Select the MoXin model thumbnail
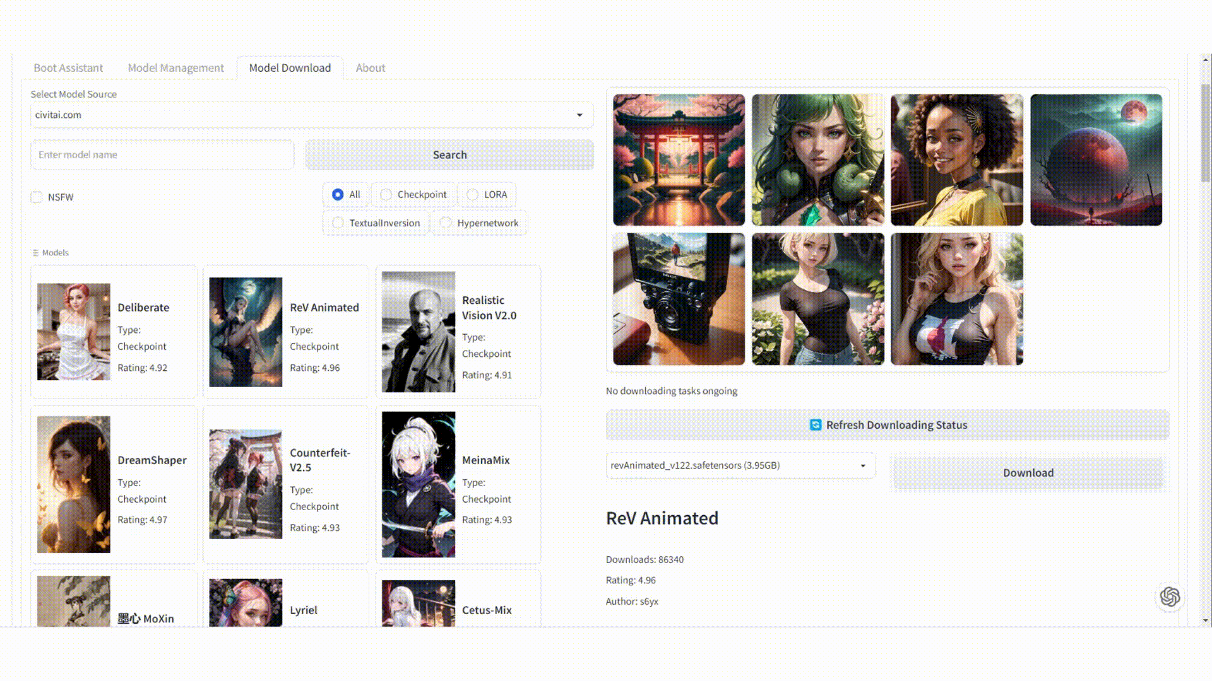The width and height of the screenshot is (1212, 681). [x=73, y=601]
